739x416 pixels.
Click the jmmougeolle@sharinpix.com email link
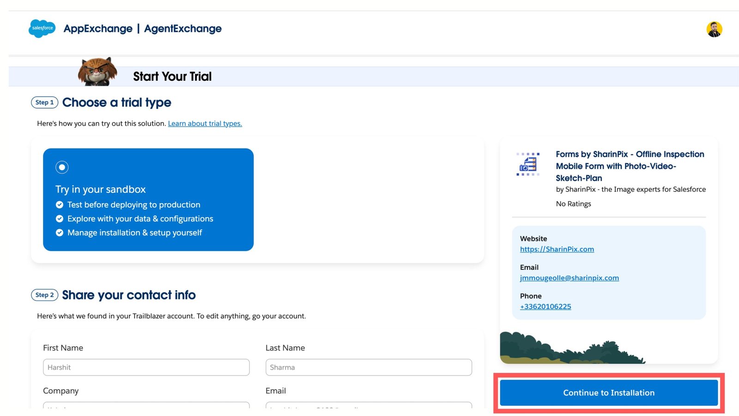click(x=569, y=278)
